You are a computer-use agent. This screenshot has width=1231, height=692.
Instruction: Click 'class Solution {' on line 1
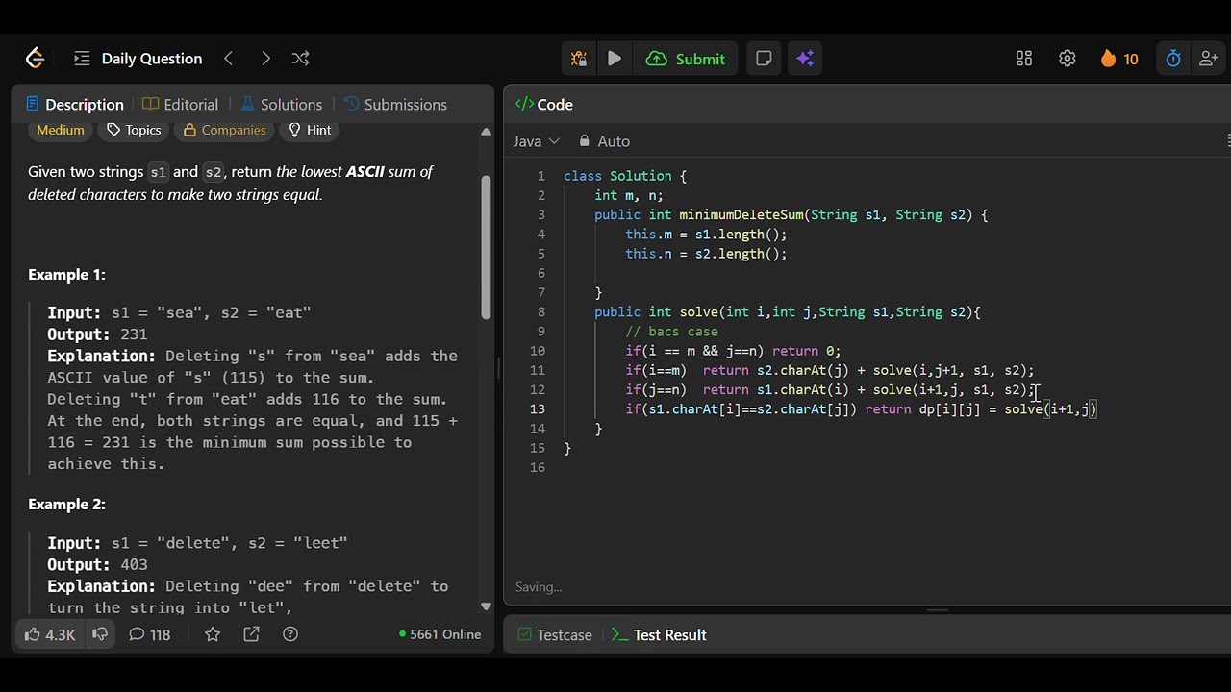tap(625, 176)
